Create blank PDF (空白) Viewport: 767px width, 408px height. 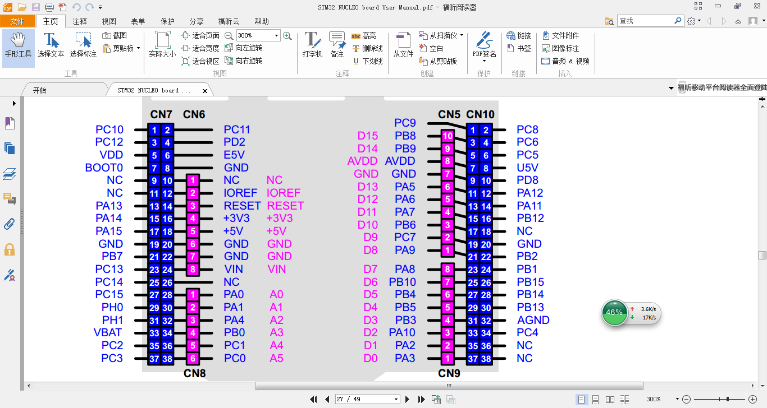pyautogui.click(x=431, y=48)
